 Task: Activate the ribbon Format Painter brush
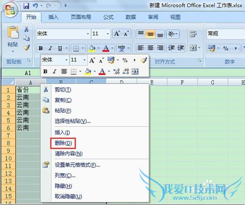point(27,47)
